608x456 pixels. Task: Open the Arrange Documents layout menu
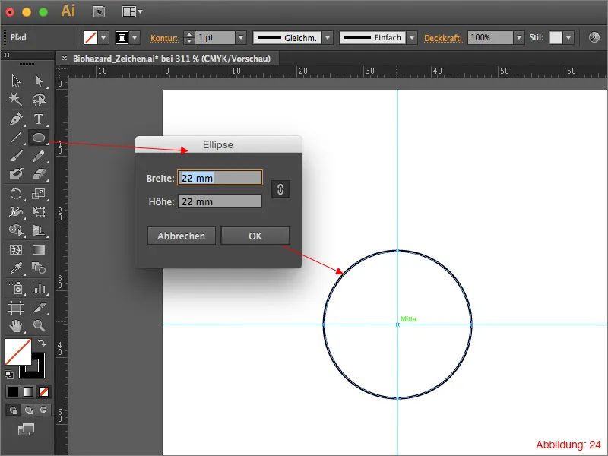132,11
